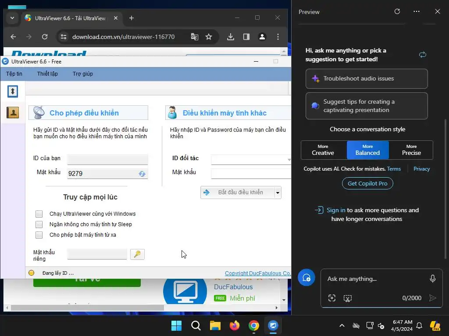The image size is (449, 336).
Task: Open Copilot Privacy link
Action: pos(421,169)
